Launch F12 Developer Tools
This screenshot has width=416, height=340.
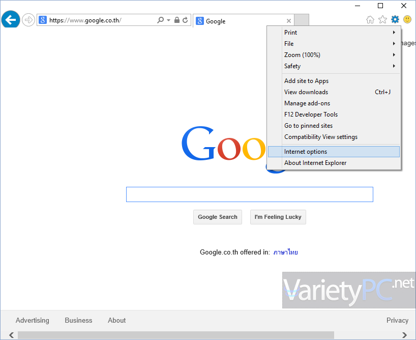tap(334, 114)
